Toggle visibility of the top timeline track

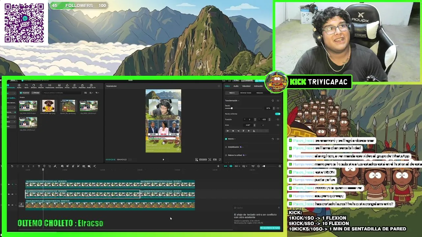click(9, 184)
